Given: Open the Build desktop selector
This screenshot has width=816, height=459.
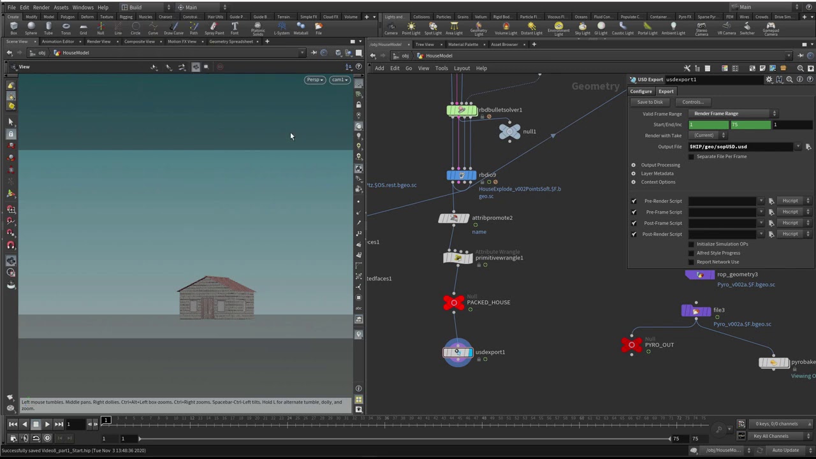Looking at the screenshot, I should [146, 7].
